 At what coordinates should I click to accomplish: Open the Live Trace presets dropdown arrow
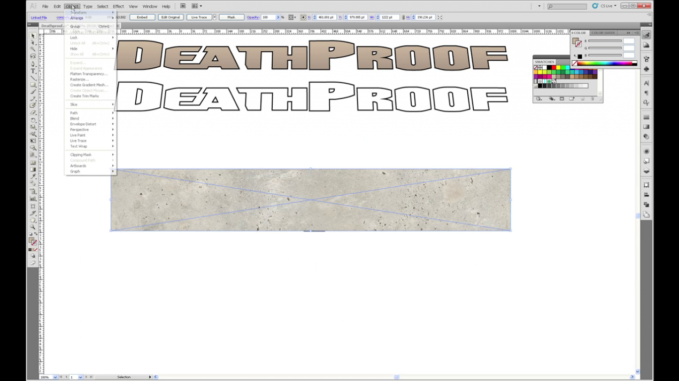(214, 18)
